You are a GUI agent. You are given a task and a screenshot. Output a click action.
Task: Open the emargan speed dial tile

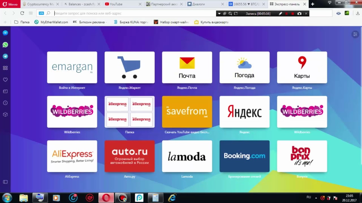(x=72, y=67)
